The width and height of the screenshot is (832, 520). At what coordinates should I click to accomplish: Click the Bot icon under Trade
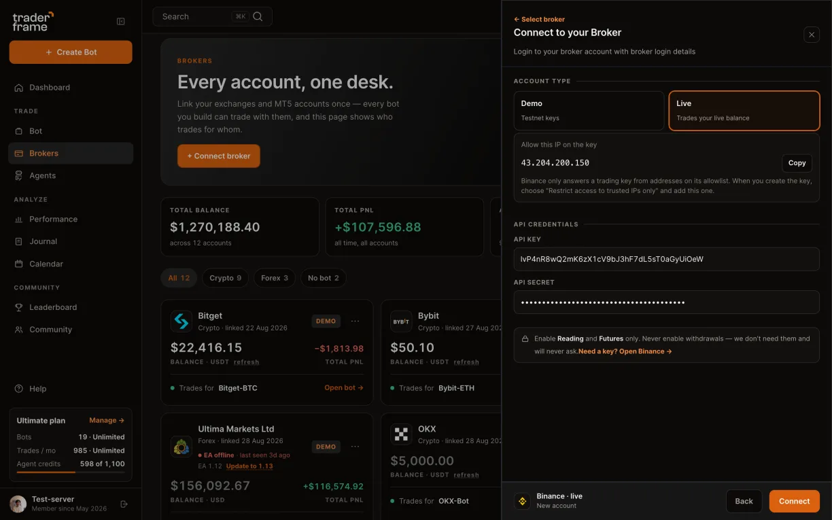click(x=19, y=131)
